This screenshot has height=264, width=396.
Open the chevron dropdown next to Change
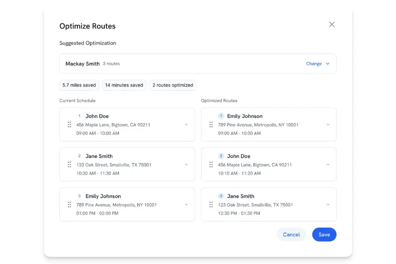[327, 64]
